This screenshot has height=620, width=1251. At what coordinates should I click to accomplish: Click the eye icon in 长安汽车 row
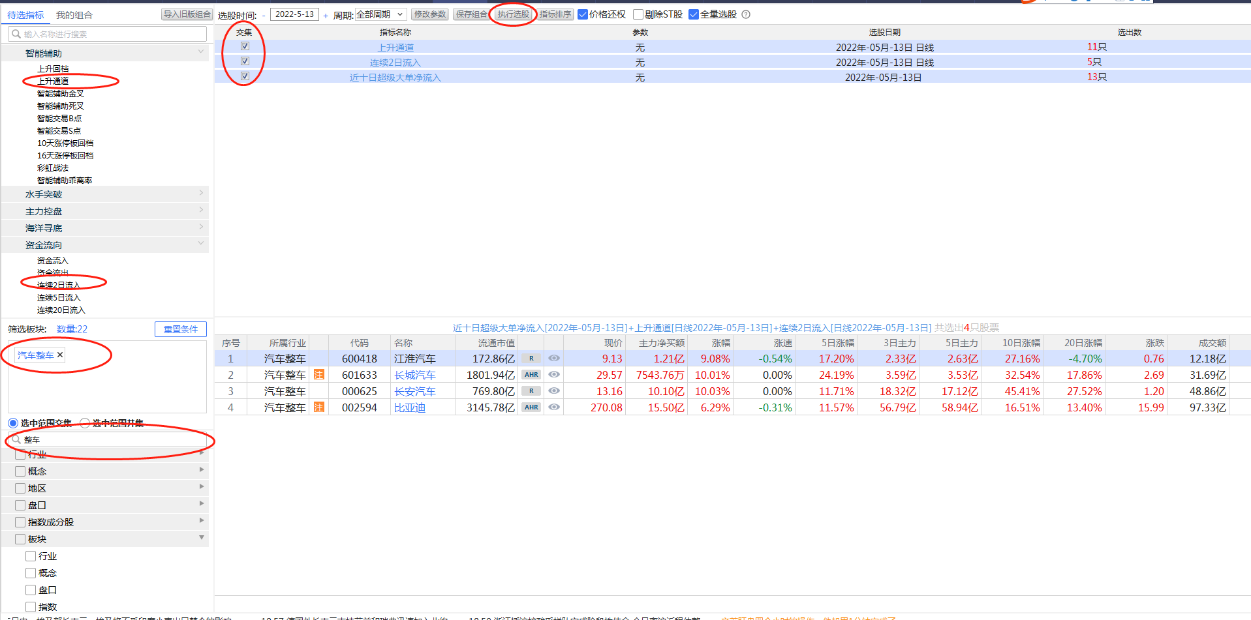(554, 391)
